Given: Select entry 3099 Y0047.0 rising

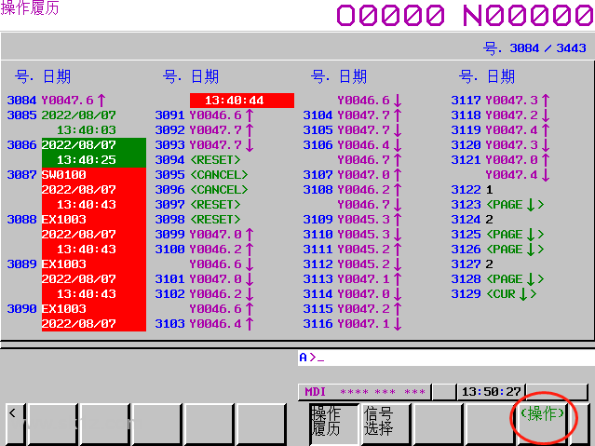Looking at the screenshot, I should (204, 235).
